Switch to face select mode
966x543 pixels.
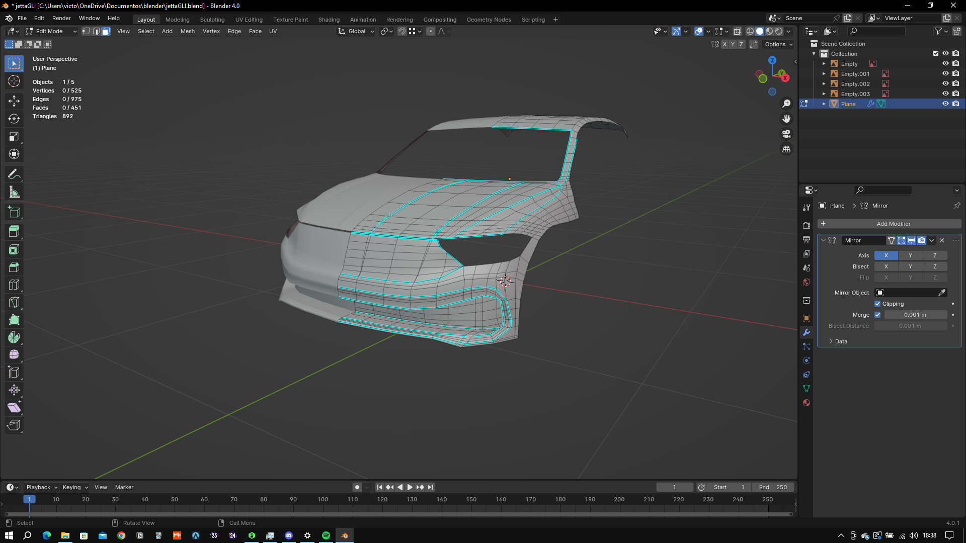106,31
